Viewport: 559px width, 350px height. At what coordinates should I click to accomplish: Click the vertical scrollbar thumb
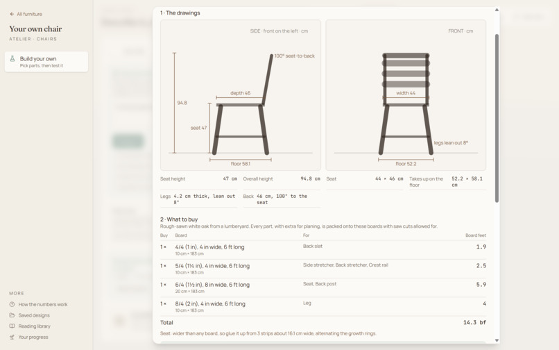click(497, 118)
